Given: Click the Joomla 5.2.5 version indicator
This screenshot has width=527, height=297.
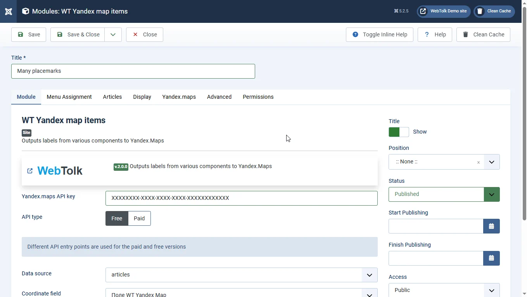Looking at the screenshot, I should [x=401, y=11].
